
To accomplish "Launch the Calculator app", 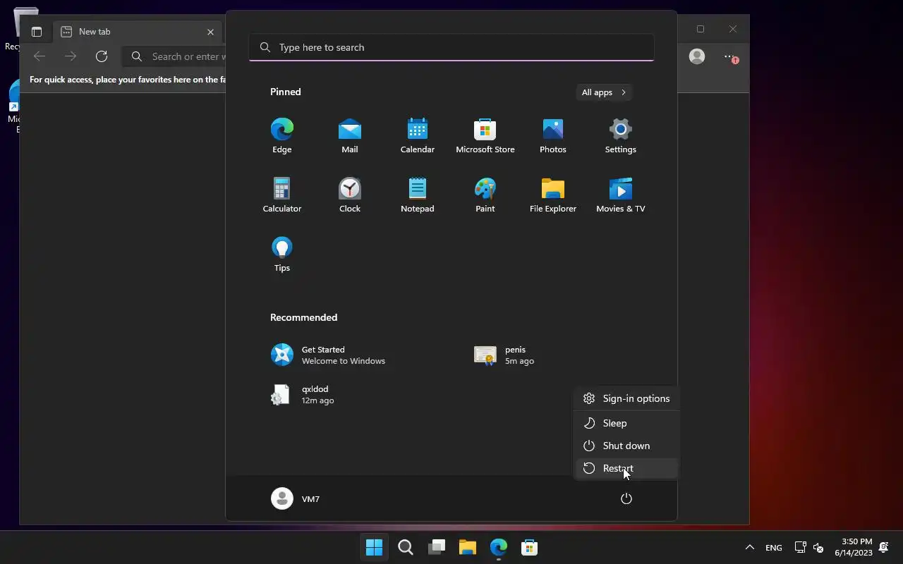I will tap(282, 195).
